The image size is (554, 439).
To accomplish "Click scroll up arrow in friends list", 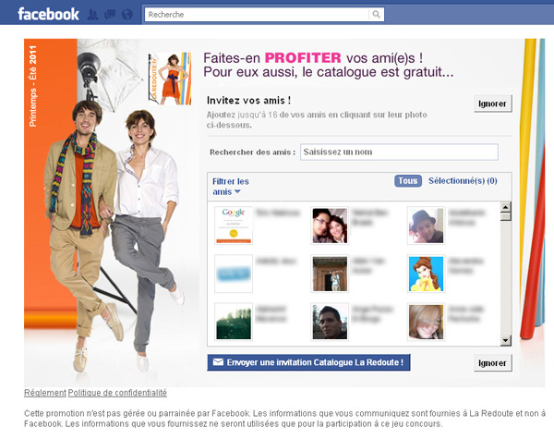I will coord(506,207).
